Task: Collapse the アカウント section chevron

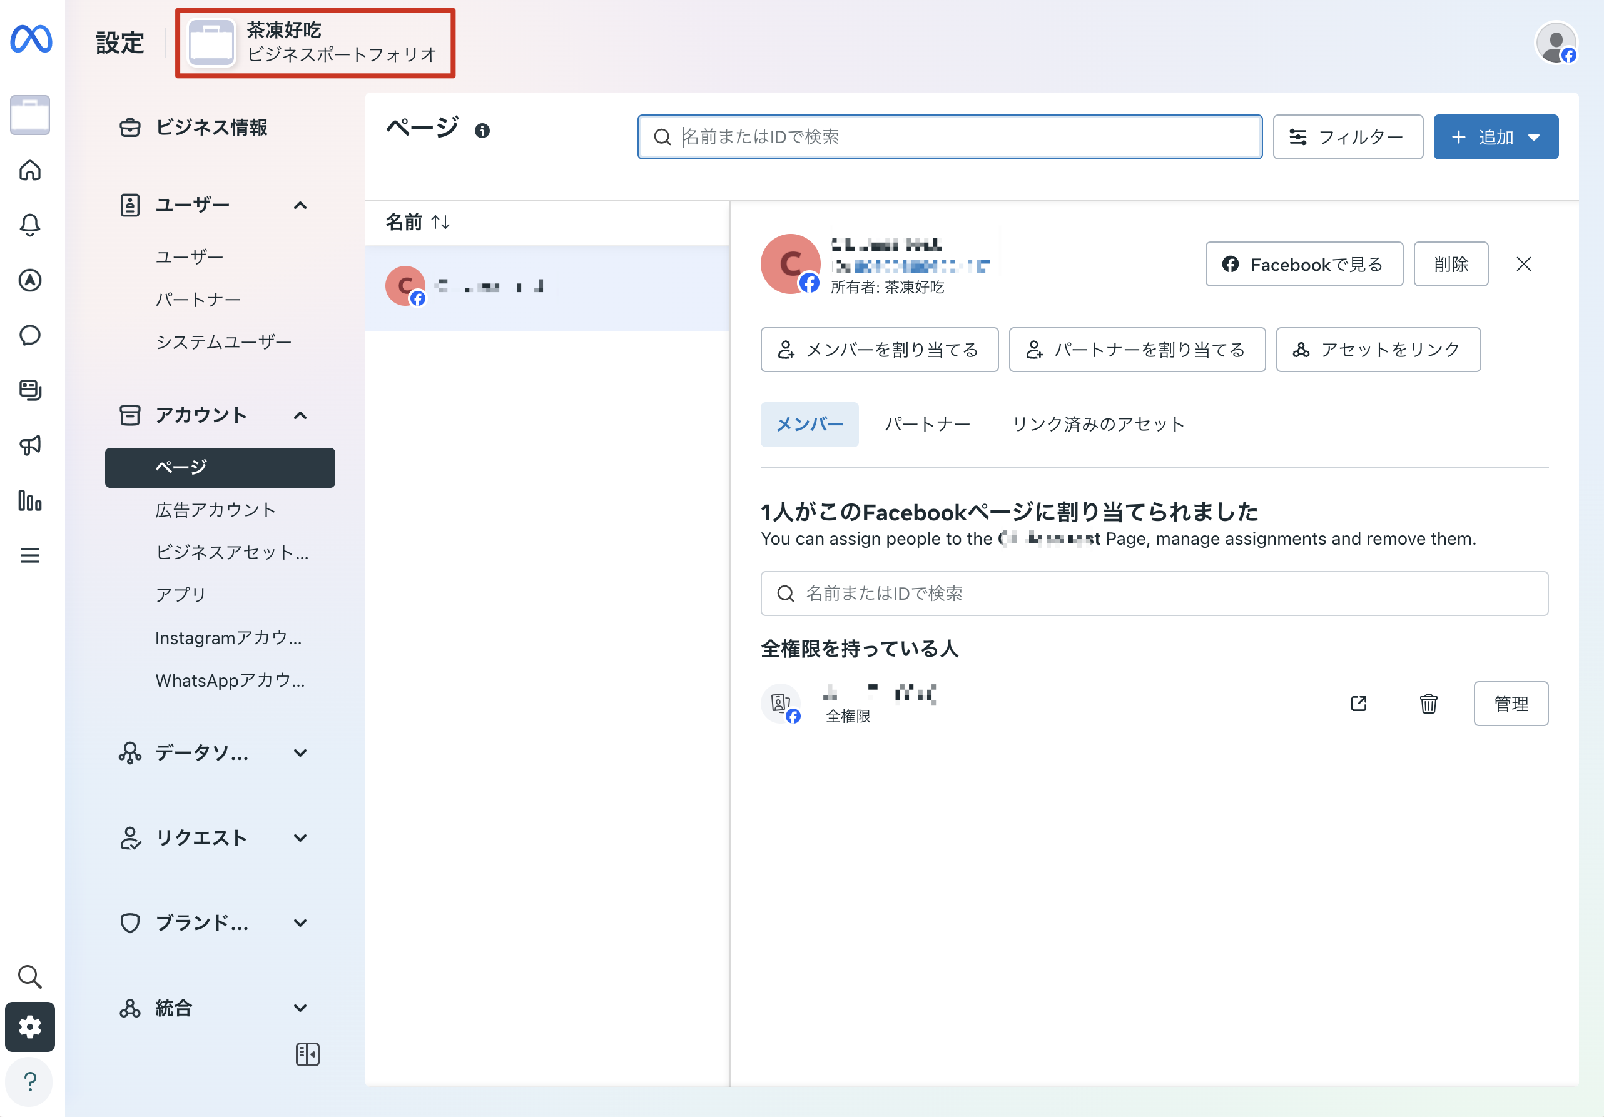Action: [300, 416]
